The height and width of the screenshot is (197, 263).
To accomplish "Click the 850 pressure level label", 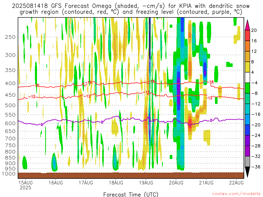I will 10,158.
